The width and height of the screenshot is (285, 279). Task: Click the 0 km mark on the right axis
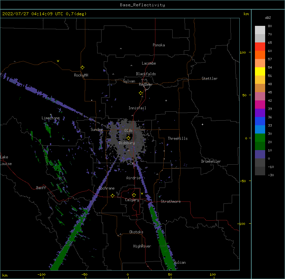[x=246, y=138]
